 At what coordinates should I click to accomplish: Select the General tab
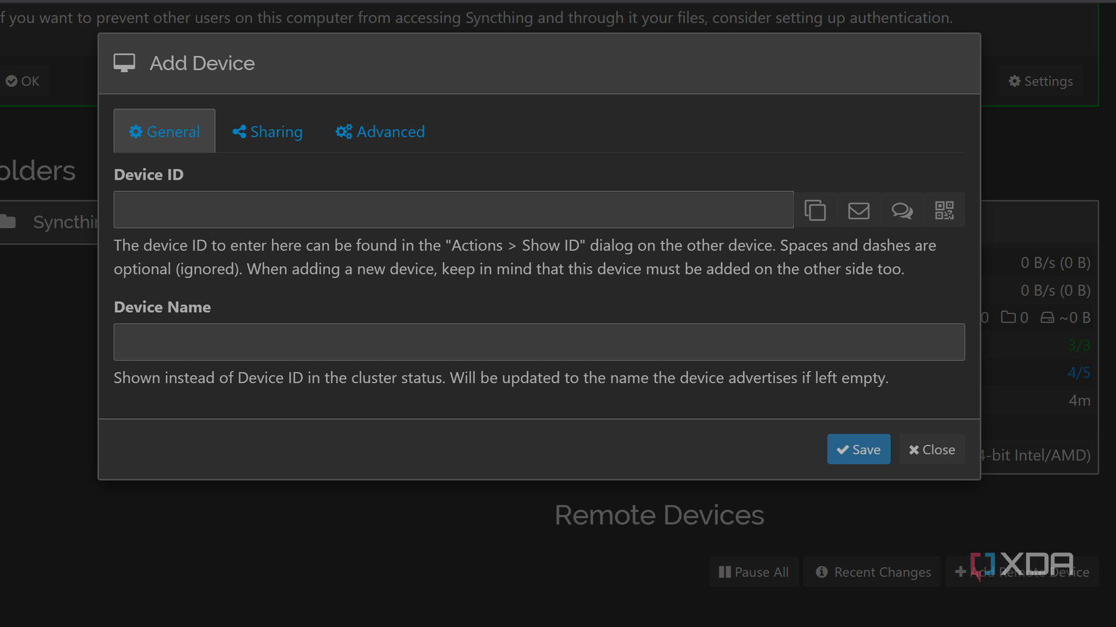pos(164,131)
